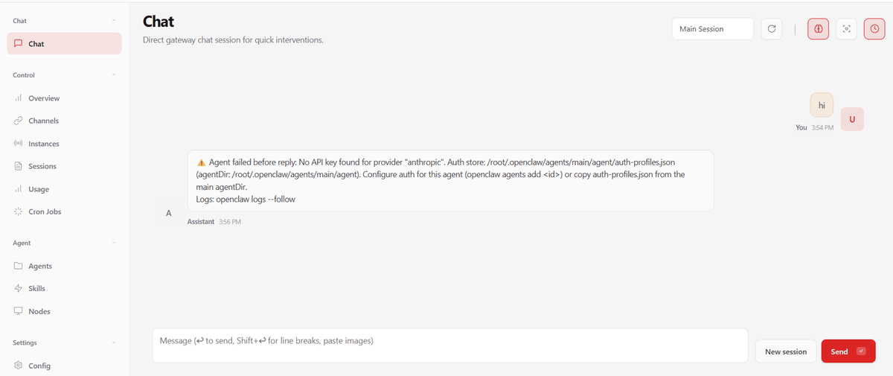Collapse the Chat sidebar section

coord(113,20)
